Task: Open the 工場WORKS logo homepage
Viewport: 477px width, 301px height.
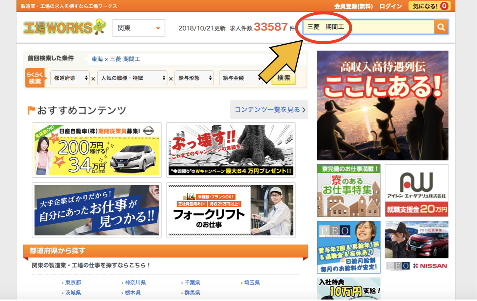Action: (64, 27)
